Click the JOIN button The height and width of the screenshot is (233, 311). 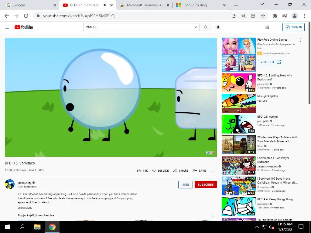pyautogui.click(x=186, y=184)
